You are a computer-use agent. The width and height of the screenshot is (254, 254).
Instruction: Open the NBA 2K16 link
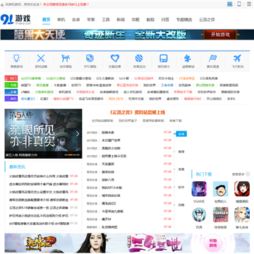(x=116, y=99)
